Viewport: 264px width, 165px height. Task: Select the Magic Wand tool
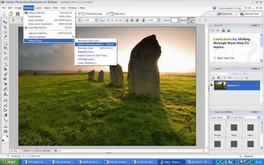coord(5,53)
